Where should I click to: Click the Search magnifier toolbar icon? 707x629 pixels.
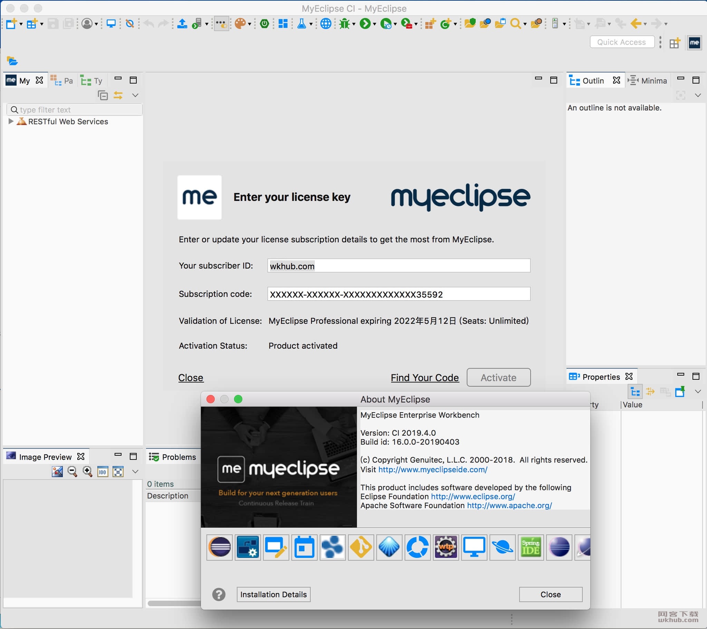(515, 23)
